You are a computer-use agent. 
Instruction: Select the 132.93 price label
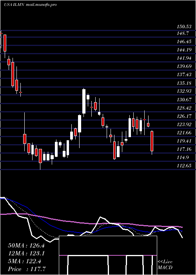(184, 92)
